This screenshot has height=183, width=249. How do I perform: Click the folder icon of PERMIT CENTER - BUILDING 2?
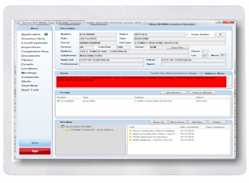click(x=67, y=130)
